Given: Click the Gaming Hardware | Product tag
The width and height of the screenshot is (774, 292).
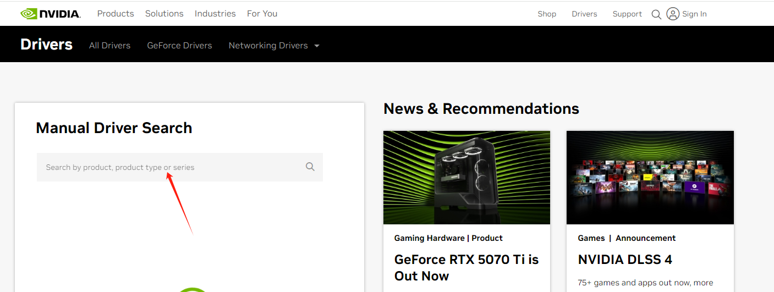Looking at the screenshot, I should (x=448, y=238).
